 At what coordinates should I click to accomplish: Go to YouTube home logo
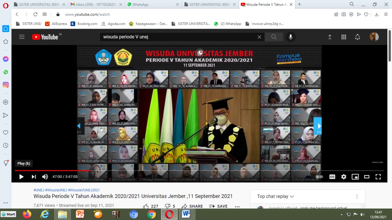(x=45, y=37)
